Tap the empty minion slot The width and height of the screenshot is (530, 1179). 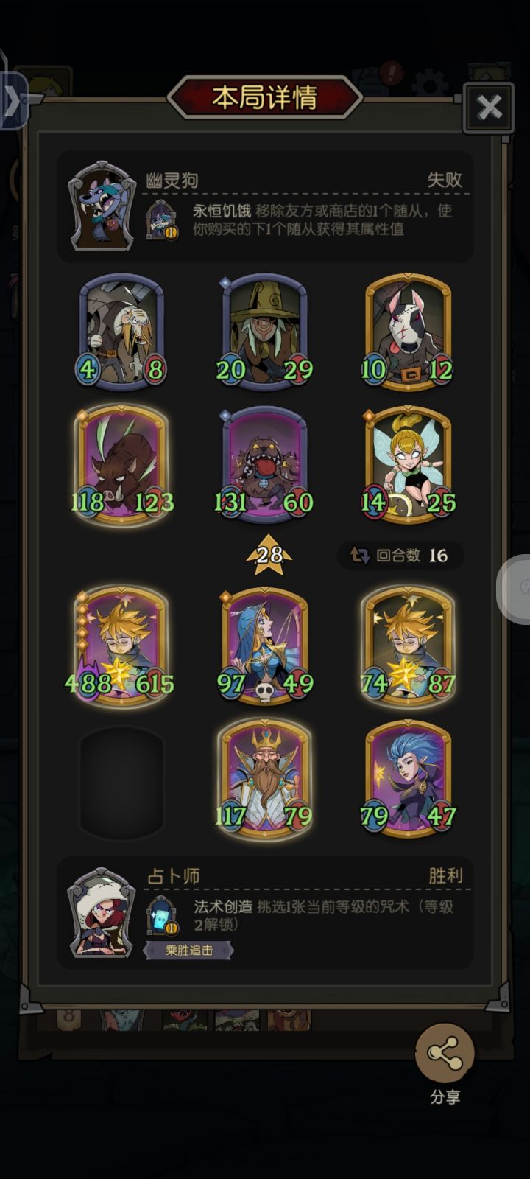coord(122,781)
